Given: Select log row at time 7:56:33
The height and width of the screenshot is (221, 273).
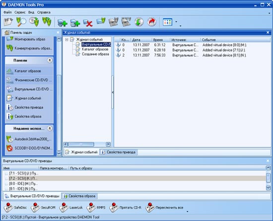Looking at the screenshot, I should click(193, 55).
